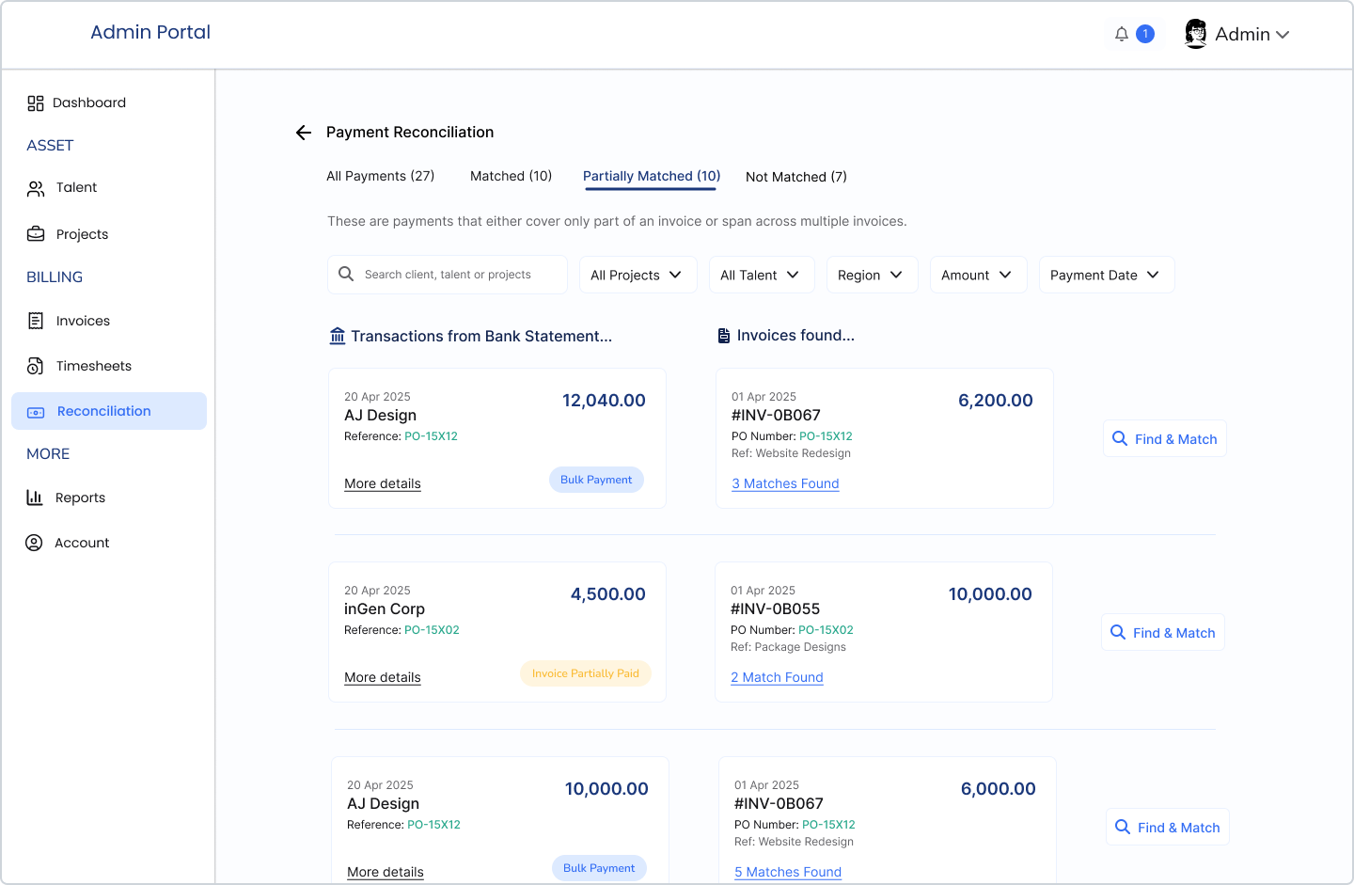
Task: View the Not Matched payments tab
Action: click(795, 177)
